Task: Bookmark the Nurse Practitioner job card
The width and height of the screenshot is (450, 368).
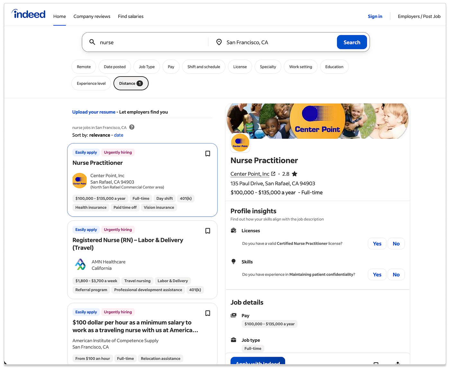Action: [x=208, y=154]
